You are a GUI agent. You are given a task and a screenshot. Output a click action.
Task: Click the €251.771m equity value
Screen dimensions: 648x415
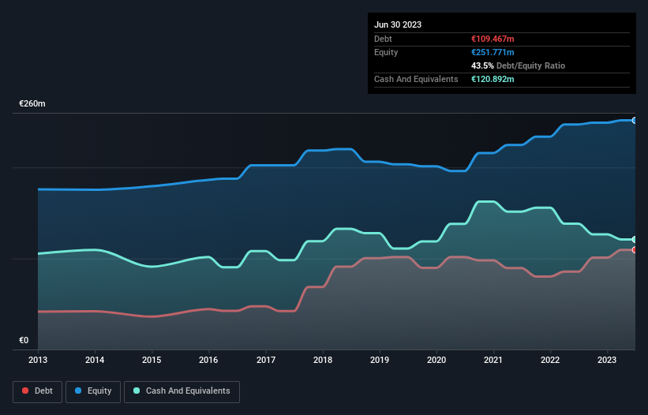pyautogui.click(x=493, y=52)
